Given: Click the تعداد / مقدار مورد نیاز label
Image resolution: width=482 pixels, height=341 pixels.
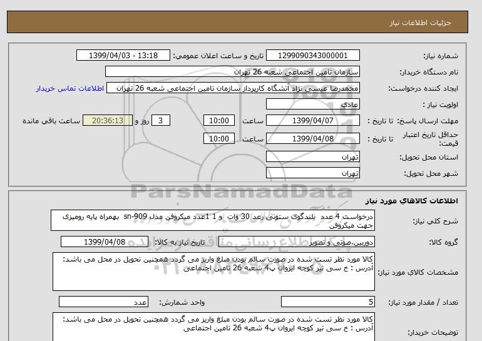Looking at the screenshot, I should tap(423, 303).
